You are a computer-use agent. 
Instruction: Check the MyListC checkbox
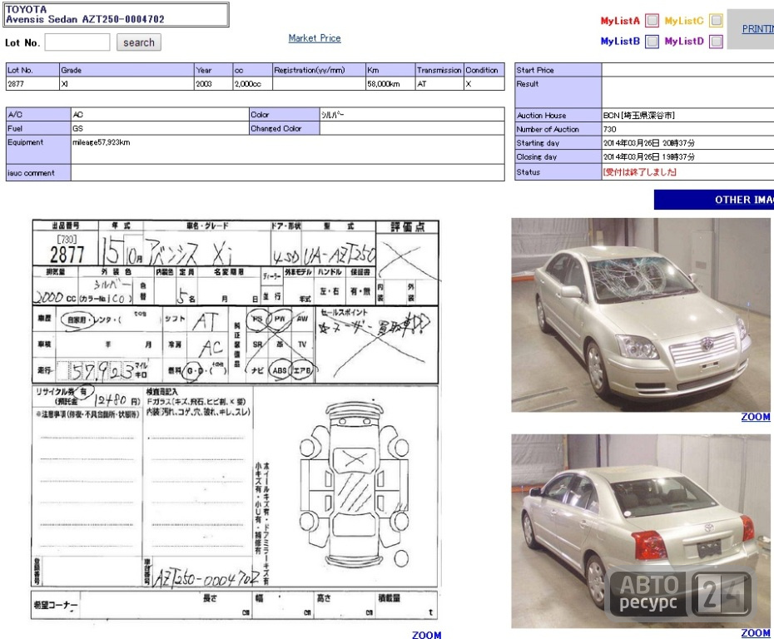(716, 21)
